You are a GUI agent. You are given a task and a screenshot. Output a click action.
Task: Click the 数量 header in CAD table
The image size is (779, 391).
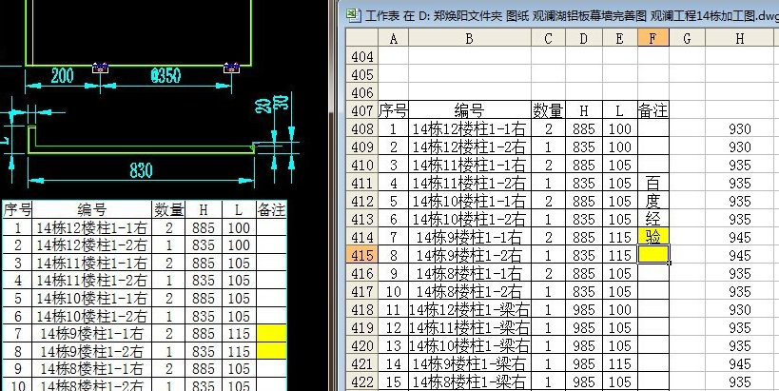(x=168, y=209)
